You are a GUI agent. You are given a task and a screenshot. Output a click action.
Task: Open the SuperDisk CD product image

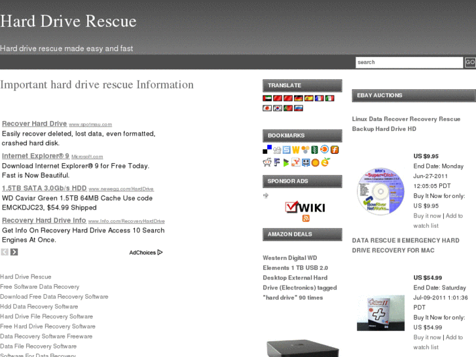tap(380, 191)
